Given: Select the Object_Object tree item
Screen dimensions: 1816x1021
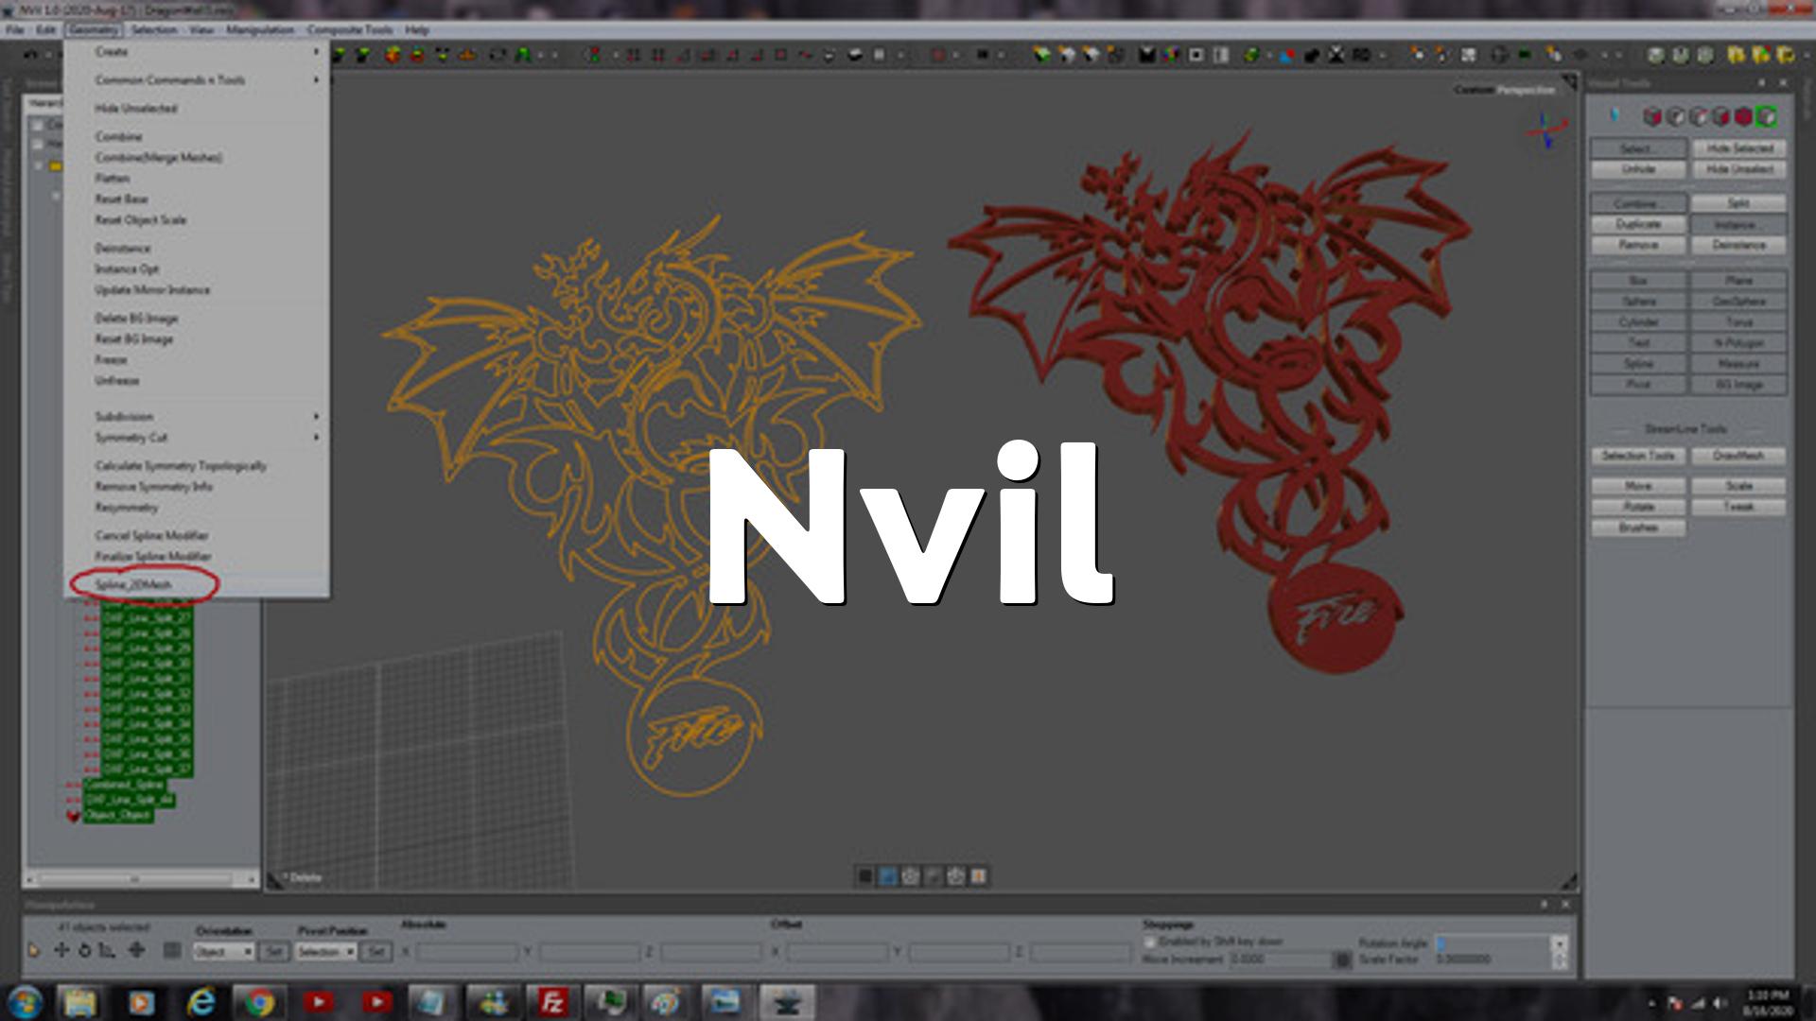Looking at the screenshot, I should tap(118, 815).
